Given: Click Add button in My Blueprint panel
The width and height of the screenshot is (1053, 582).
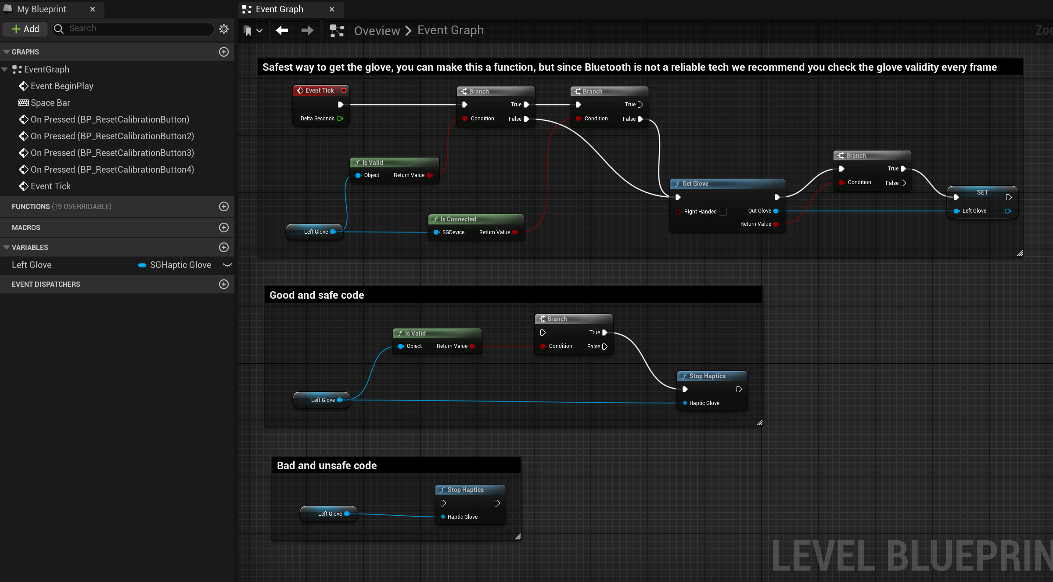Looking at the screenshot, I should point(25,29).
